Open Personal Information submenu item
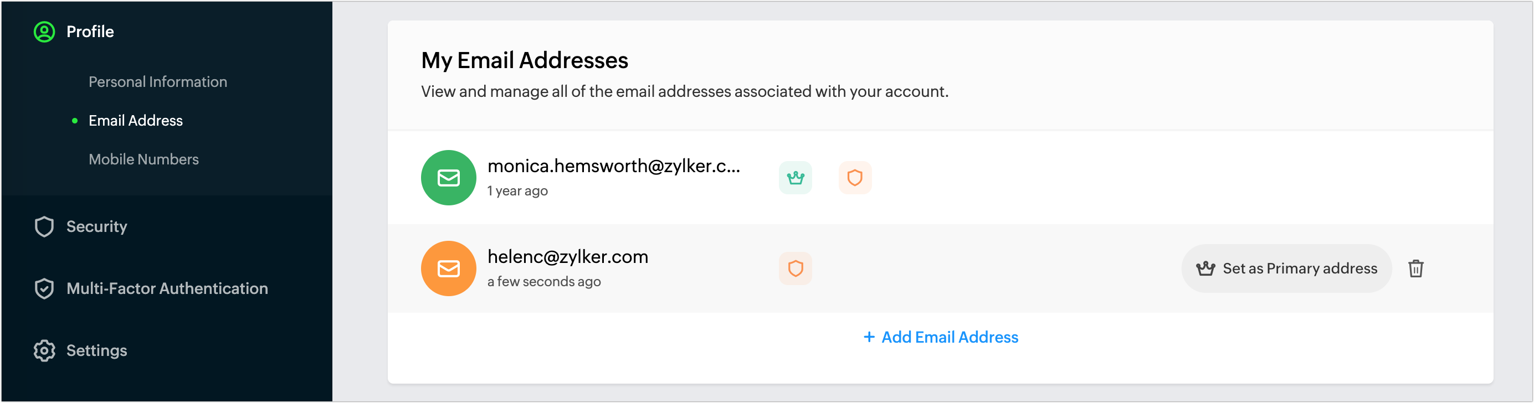1534x403 pixels. (x=158, y=81)
